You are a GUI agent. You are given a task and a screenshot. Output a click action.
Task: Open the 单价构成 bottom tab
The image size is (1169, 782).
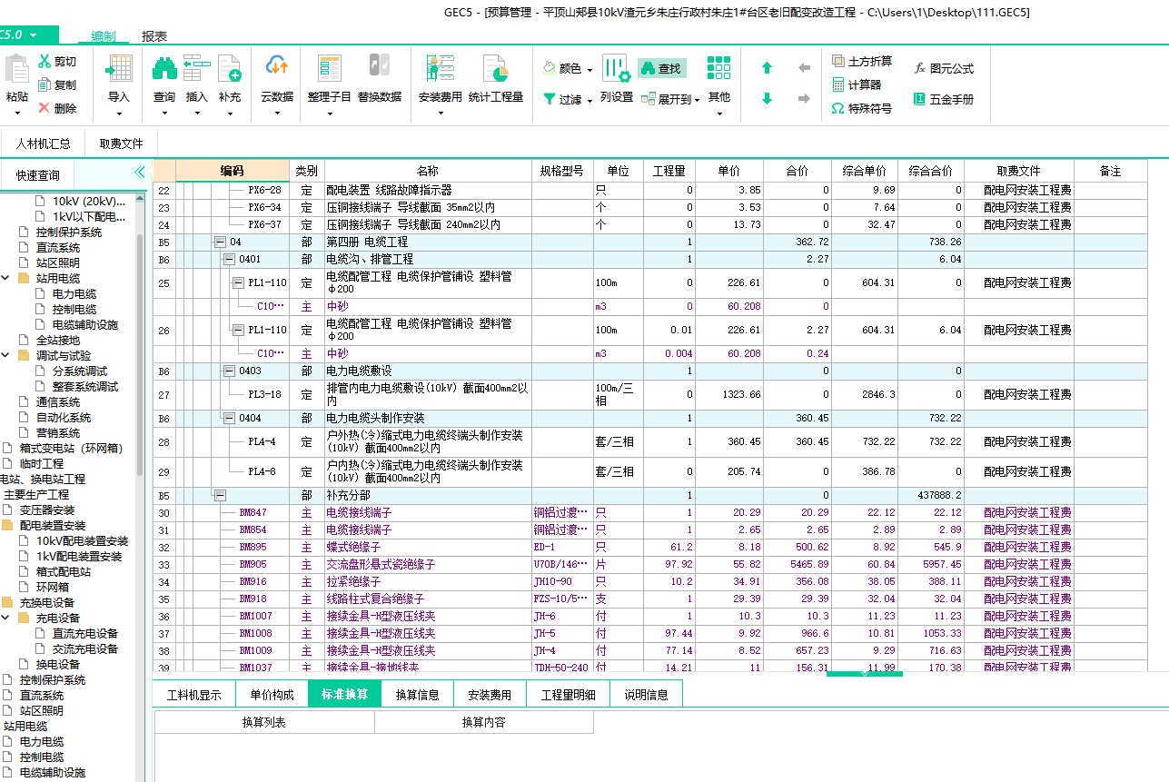pyautogui.click(x=272, y=695)
